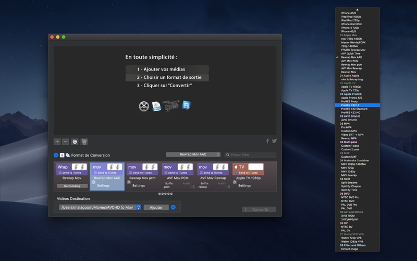Image resolution: width=417 pixels, height=261 pixels.
Task: Click the documents copy icon beside Format de Conversion
Action: pos(68,155)
